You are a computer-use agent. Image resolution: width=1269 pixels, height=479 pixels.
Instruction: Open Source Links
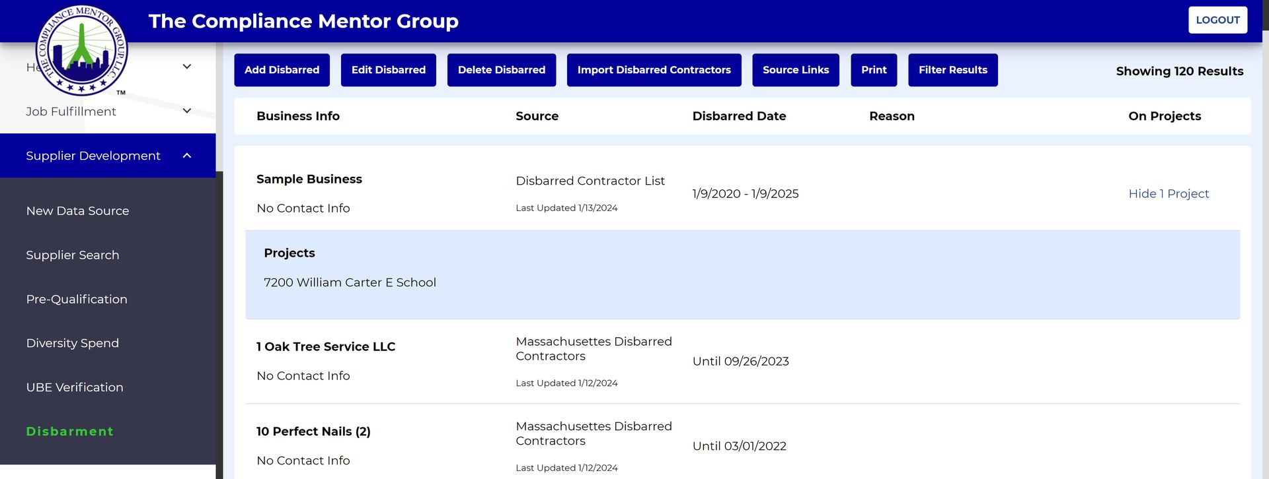795,70
